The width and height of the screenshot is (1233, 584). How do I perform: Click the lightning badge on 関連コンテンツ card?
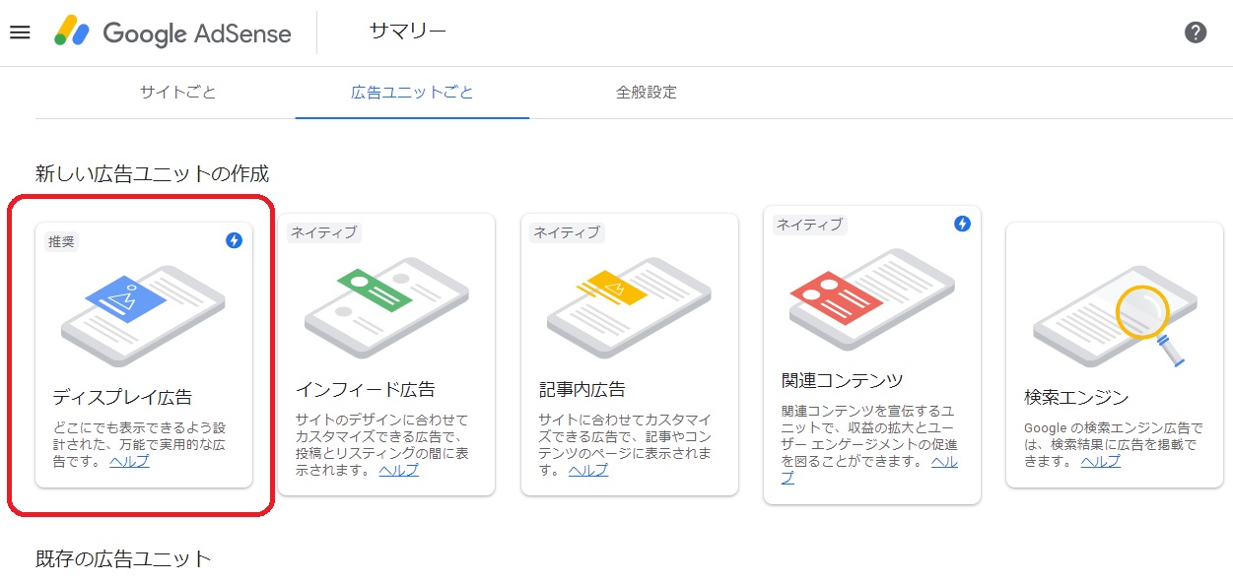tap(962, 224)
